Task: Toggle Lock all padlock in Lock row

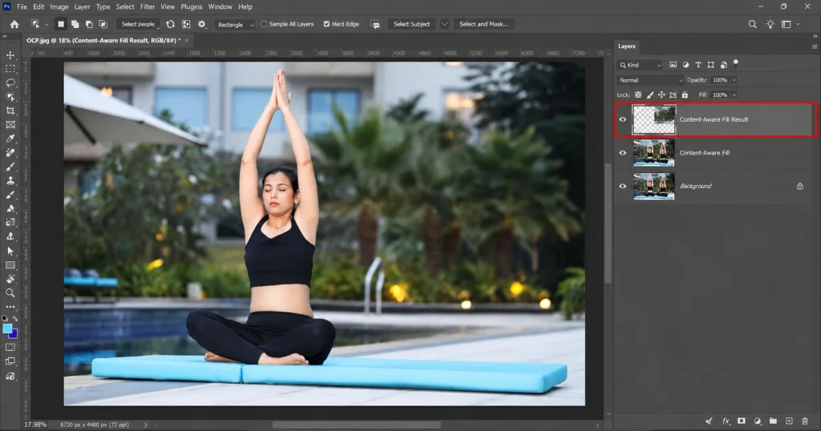Action: pos(685,95)
